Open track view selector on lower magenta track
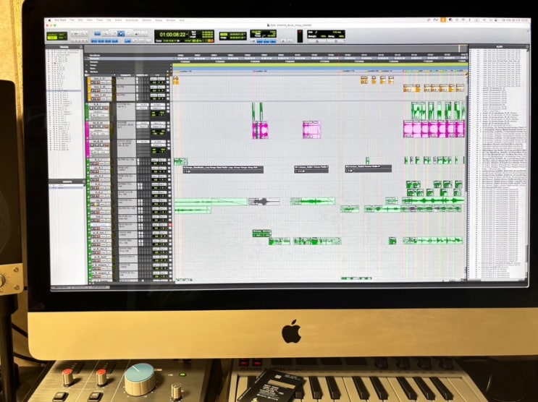 [x=98, y=149]
